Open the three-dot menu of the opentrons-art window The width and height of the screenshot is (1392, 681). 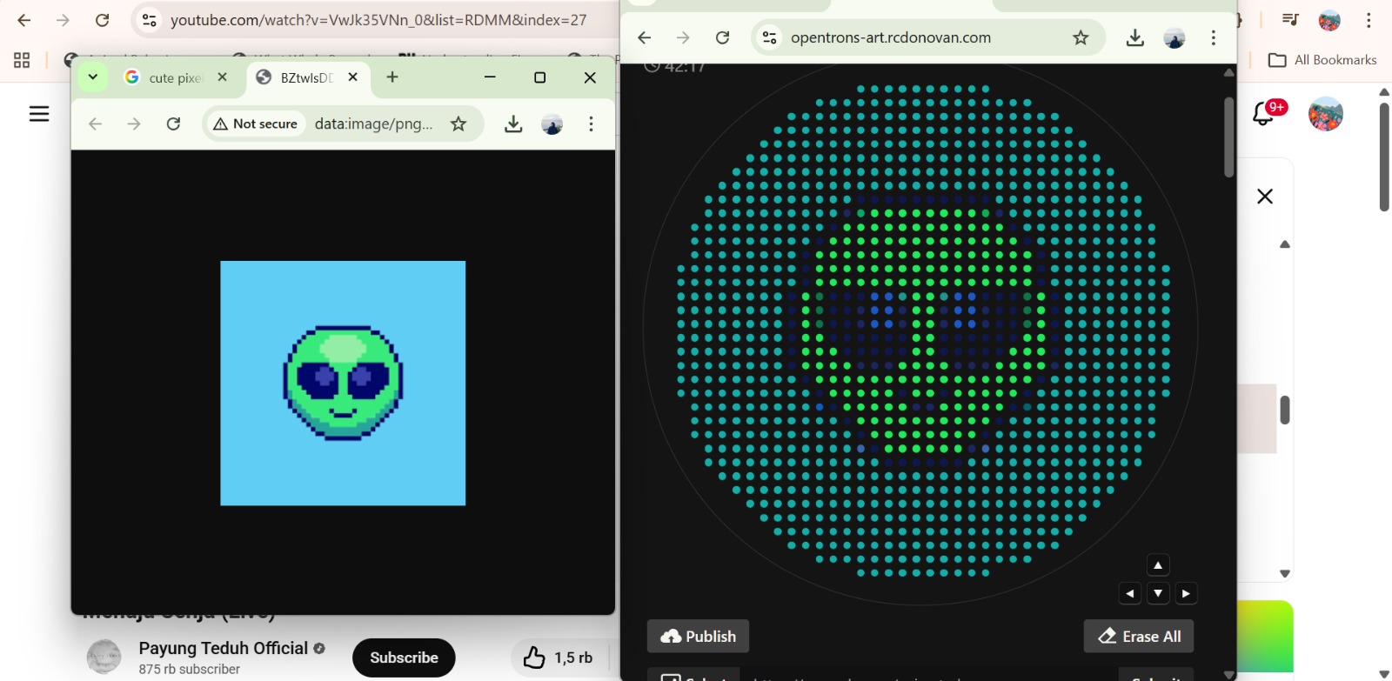pos(1213,37)
